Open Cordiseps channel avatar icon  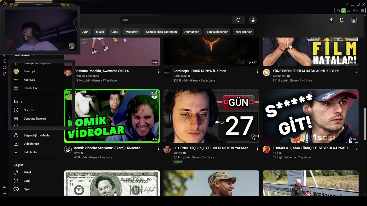coord(167,72)
